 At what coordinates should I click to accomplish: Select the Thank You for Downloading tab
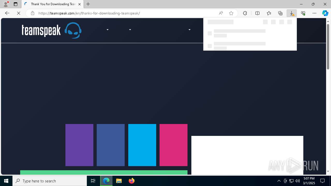[52, 4]
